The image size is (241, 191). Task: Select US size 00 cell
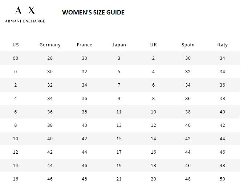(x=16, y=58)
